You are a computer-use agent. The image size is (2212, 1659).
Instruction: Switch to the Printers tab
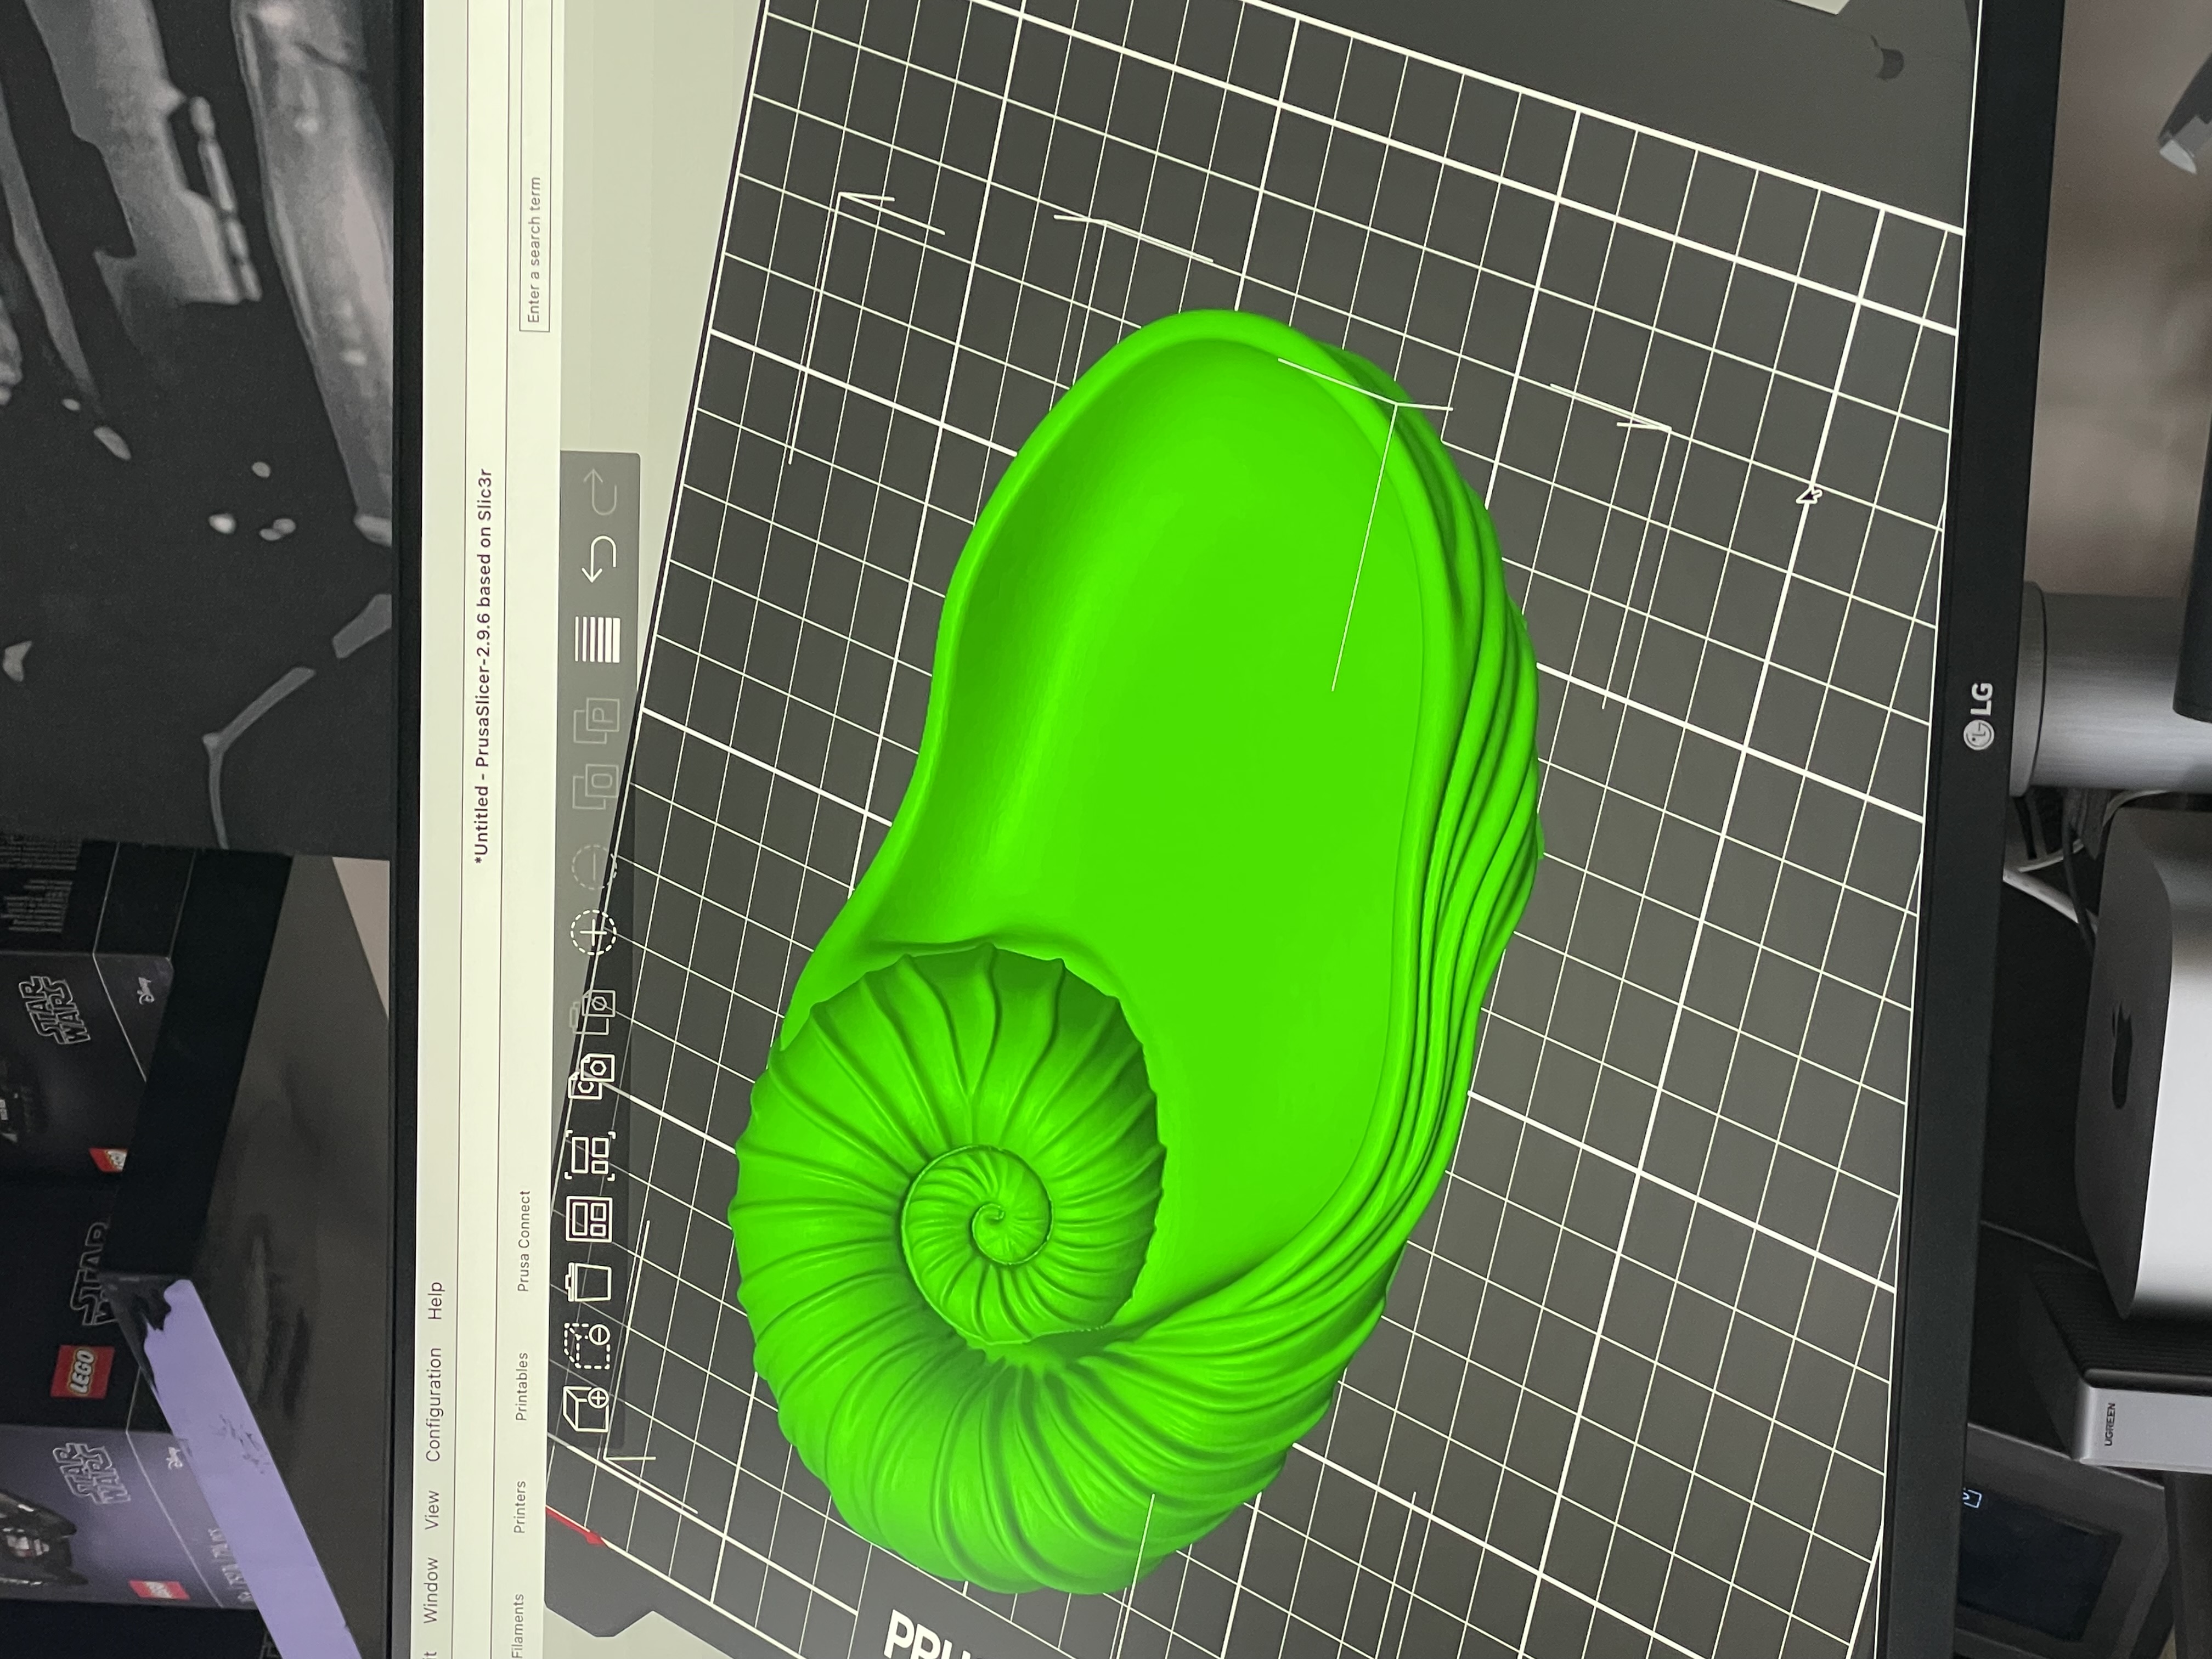pos(519,1507)
